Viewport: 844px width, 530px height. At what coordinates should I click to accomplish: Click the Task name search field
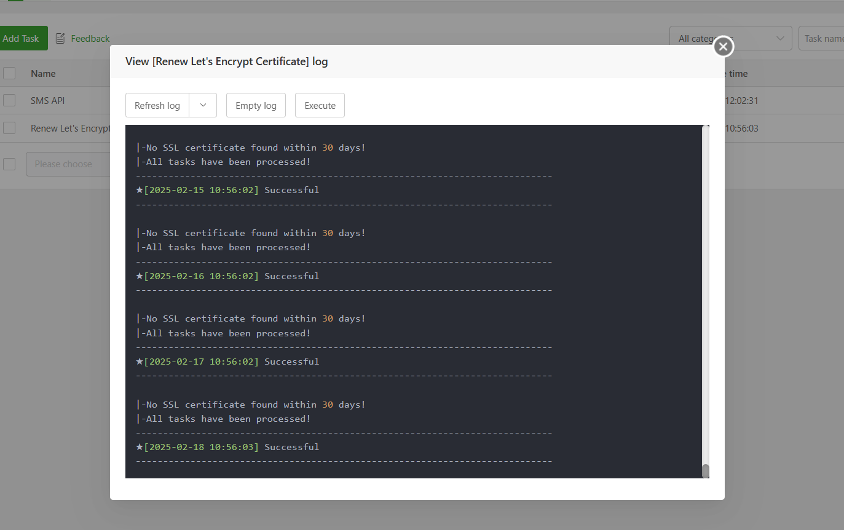click(822, 38)
